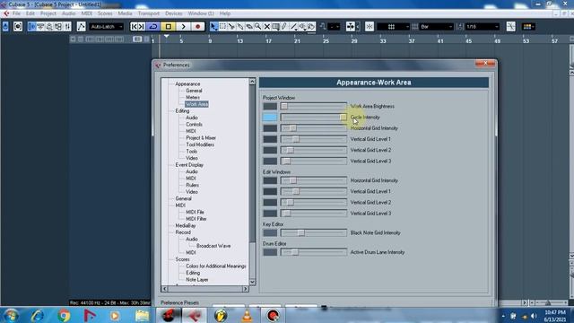Open the Bar grid type dropdown
Viewport: 574px width, 323px height.
[437, 27]
